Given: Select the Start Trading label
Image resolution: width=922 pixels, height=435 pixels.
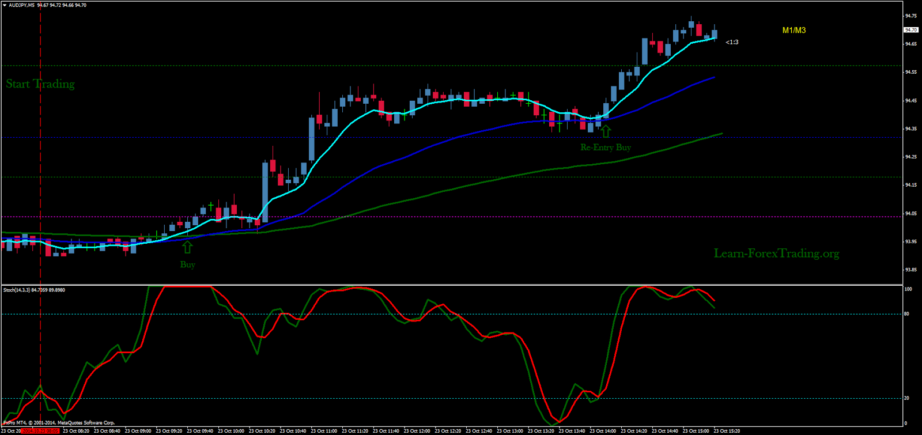Looking at the screenshot, I should [40, 84].
